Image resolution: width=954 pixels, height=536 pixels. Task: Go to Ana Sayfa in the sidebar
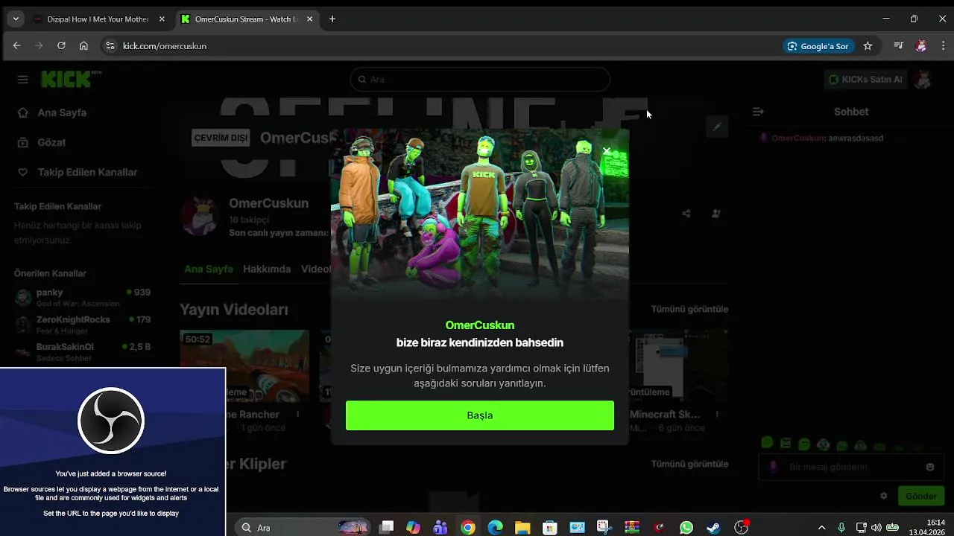(62, 112)
